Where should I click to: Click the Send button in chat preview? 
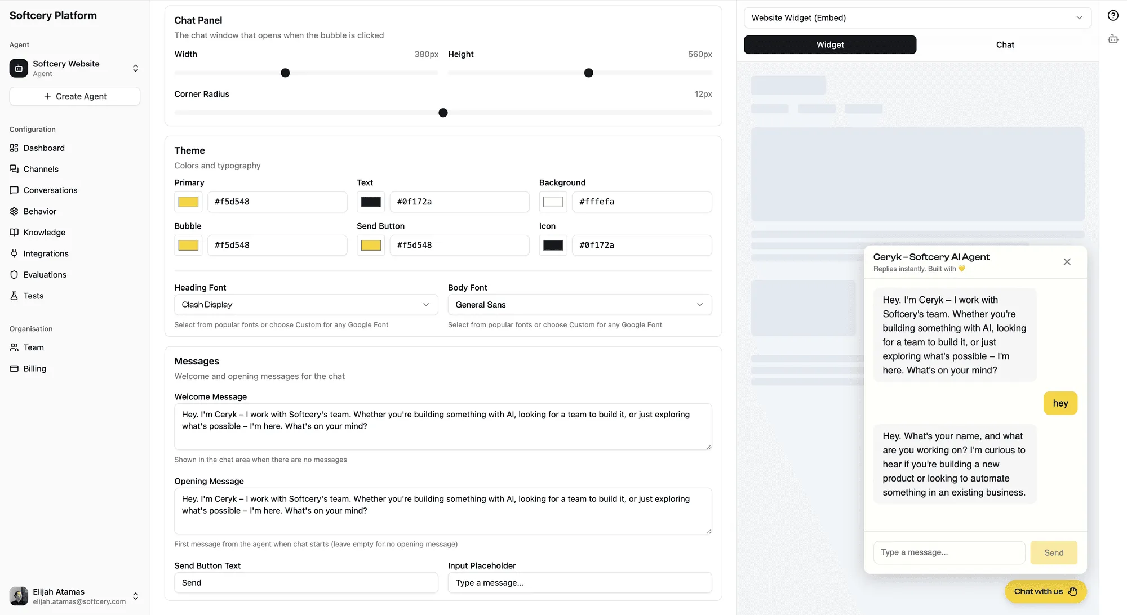tap(1054, 552)
